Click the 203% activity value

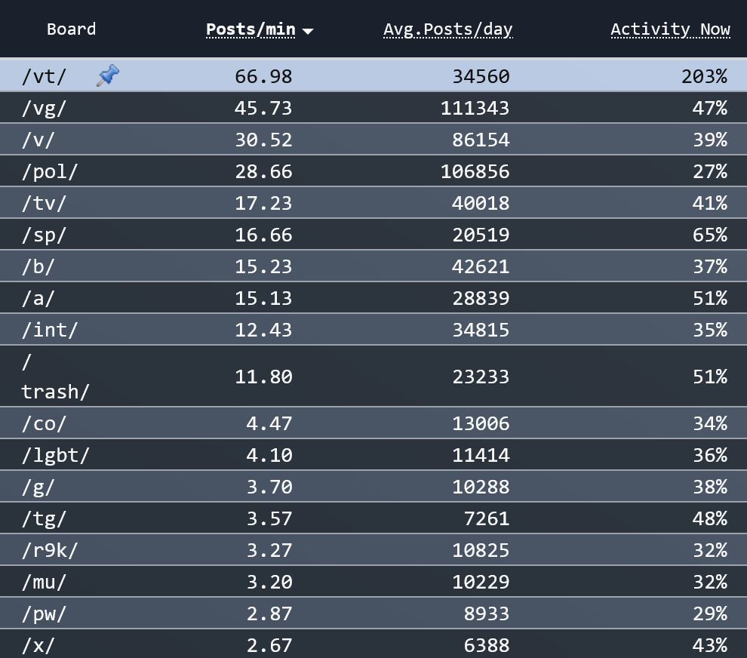704,76
